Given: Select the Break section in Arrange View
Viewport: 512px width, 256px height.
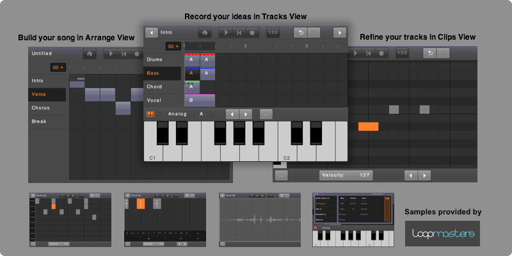Looking at the screenshot, I should 47,122.
